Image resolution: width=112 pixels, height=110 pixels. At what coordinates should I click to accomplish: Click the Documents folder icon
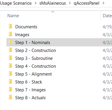[x=11, y=27]
